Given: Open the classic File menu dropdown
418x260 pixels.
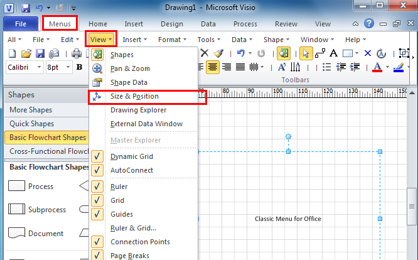Looking at the screenshot, I should coord(41,40).
